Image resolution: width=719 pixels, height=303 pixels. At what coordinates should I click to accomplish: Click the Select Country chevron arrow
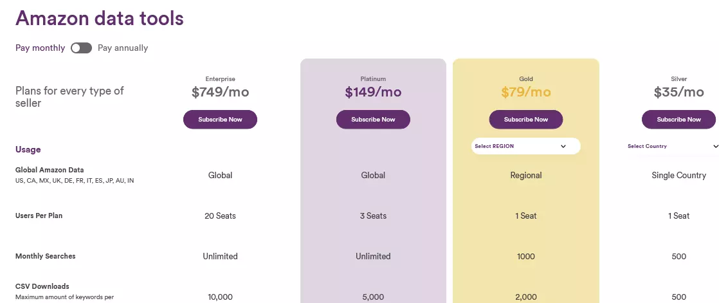716,146
